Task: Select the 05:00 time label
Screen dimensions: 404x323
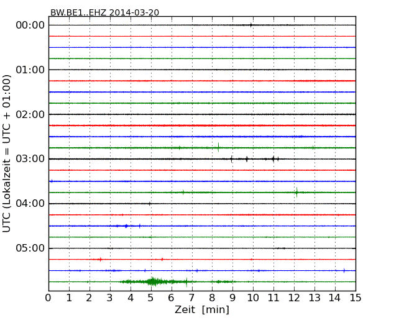Action: click(x=30, y=248)
